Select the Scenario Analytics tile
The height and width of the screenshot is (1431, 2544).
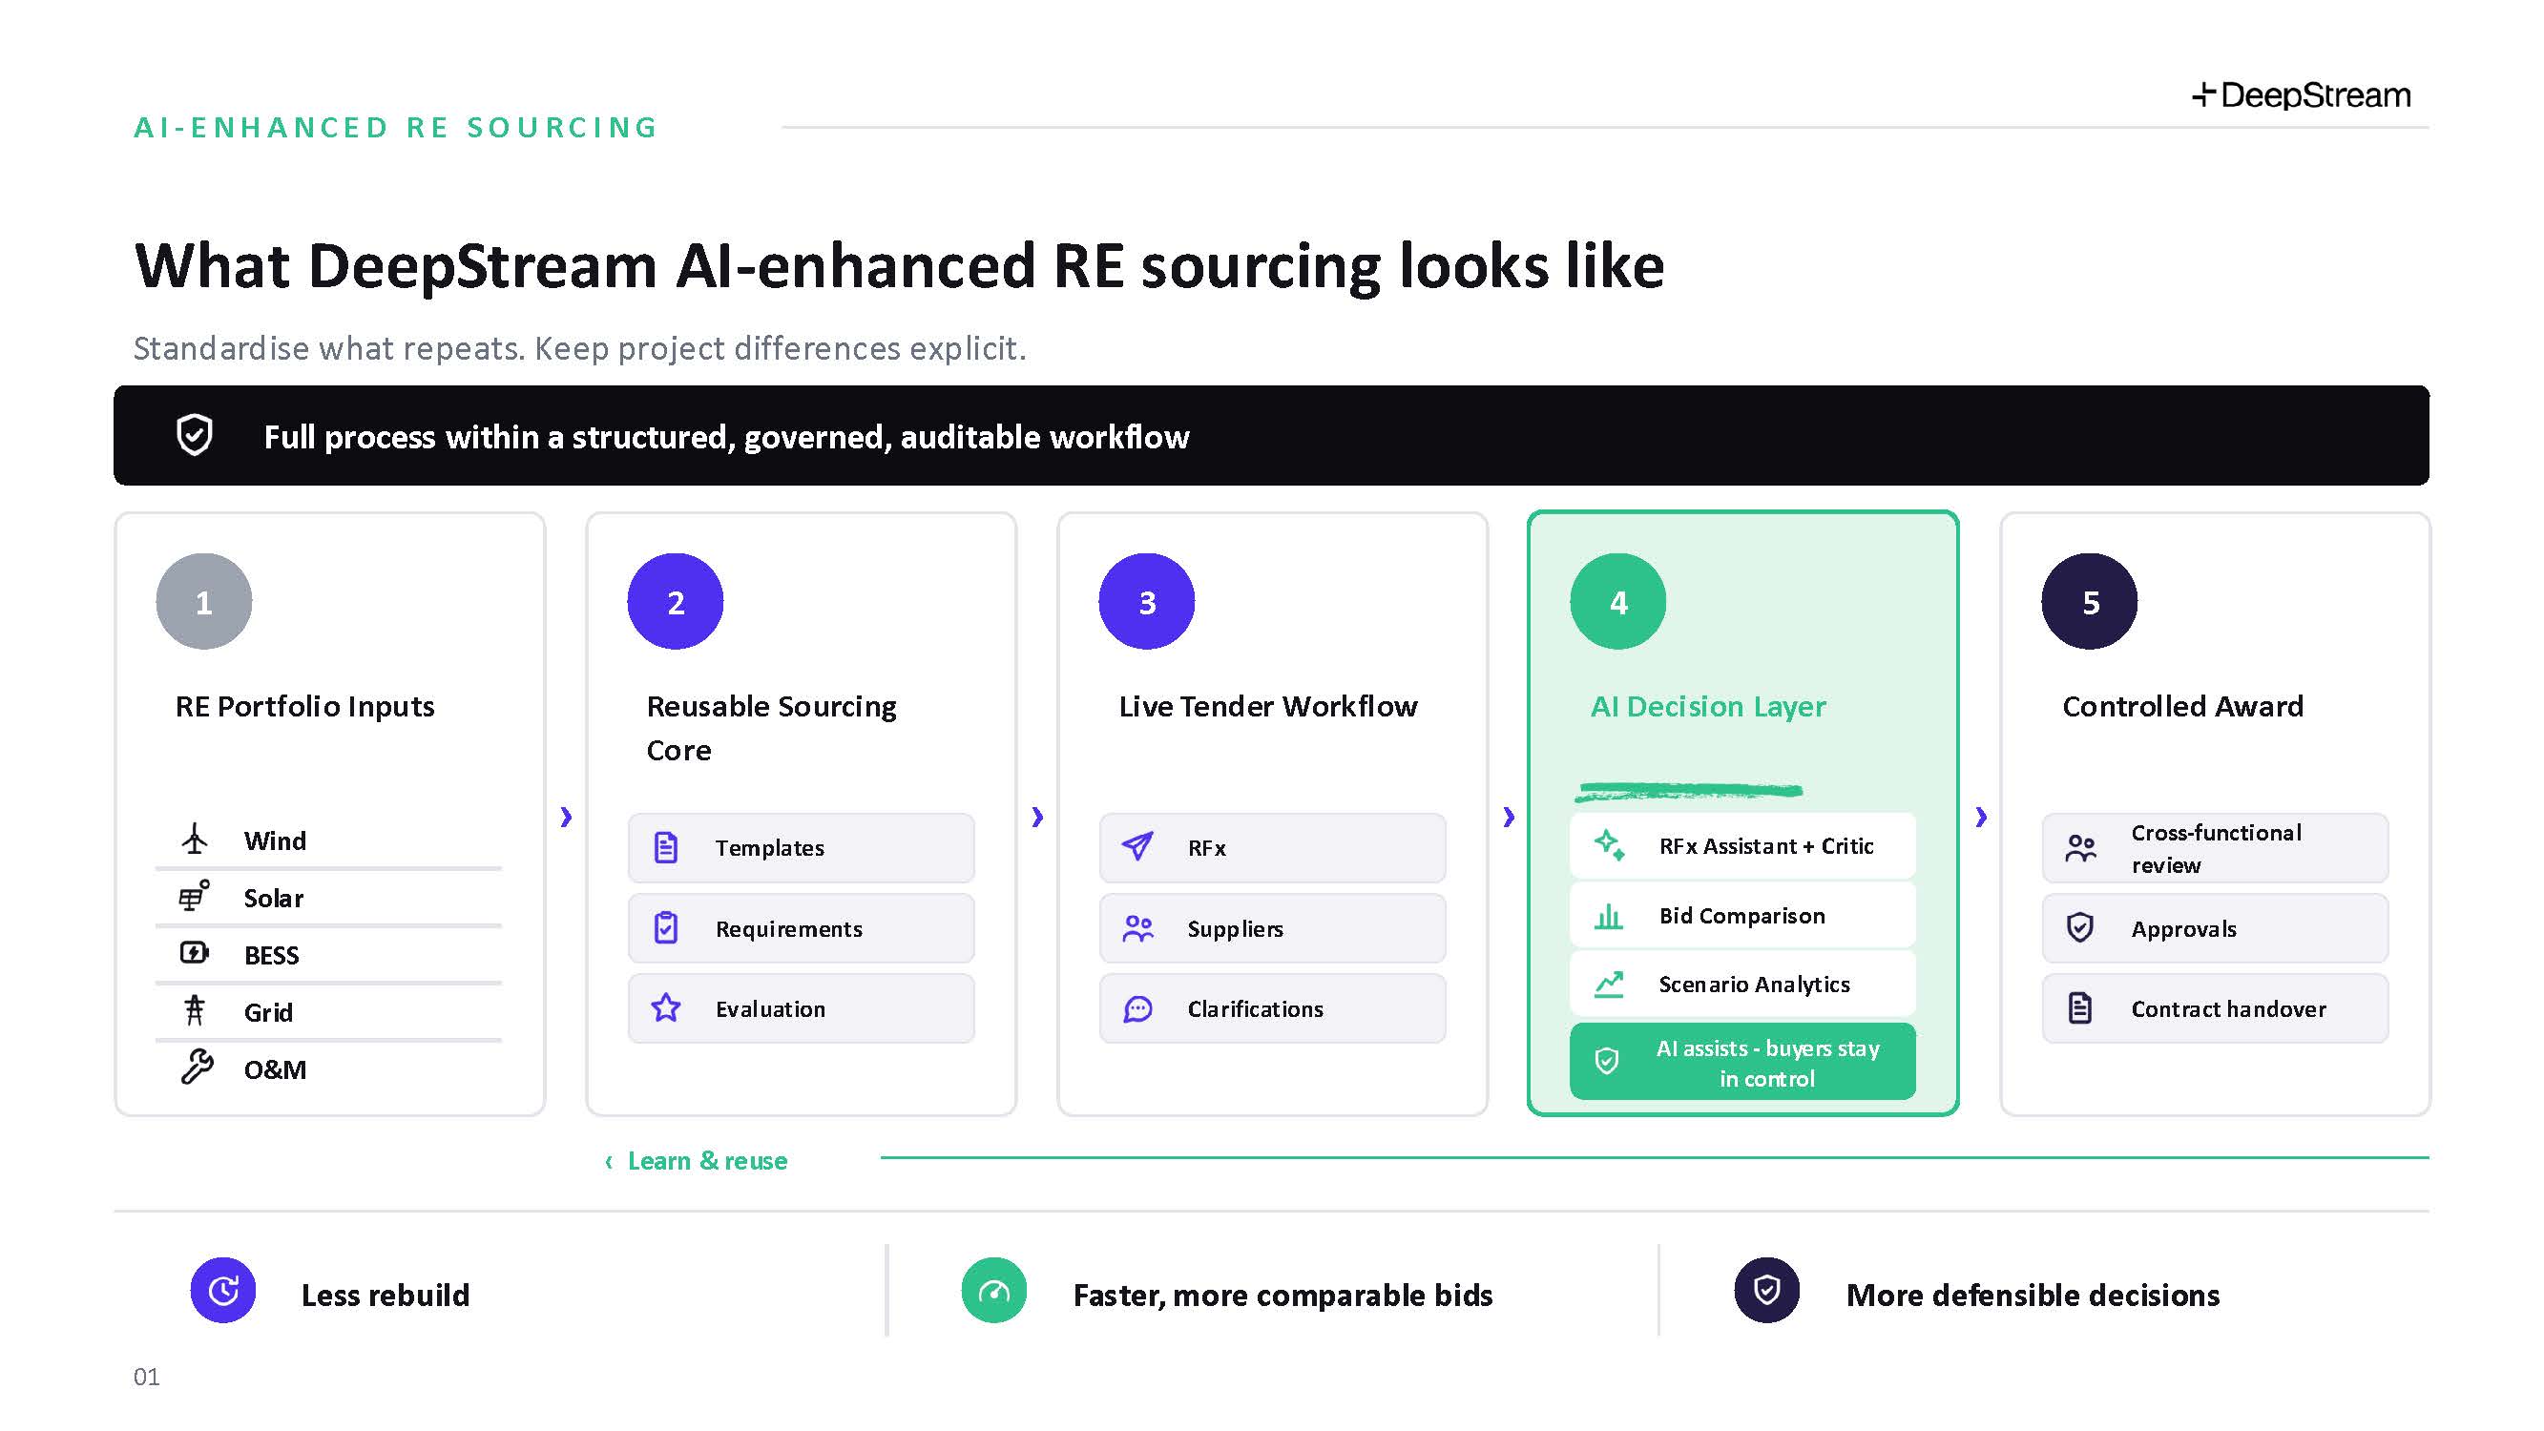1743,984
